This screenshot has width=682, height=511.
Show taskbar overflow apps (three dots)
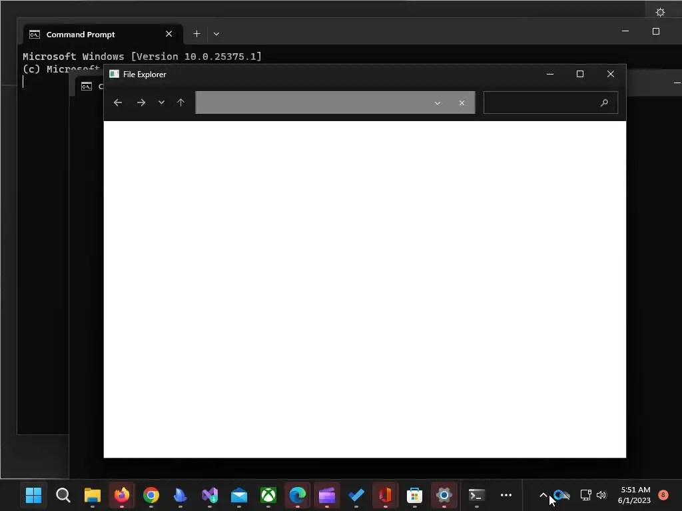(506, 495)
